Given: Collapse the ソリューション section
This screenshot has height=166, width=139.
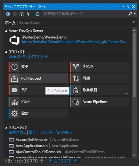Looking at the screenshot, I should point(6,128).
